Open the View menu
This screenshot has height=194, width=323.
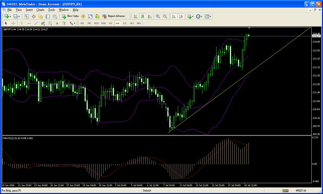tap(19, 10)
